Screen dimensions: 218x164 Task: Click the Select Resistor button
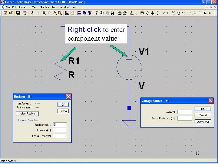click(27, 114)
